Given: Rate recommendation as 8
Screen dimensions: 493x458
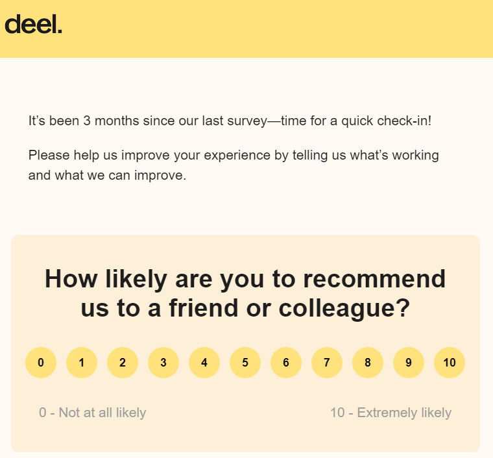Looking at the screenshot, I should coord(368,363).
